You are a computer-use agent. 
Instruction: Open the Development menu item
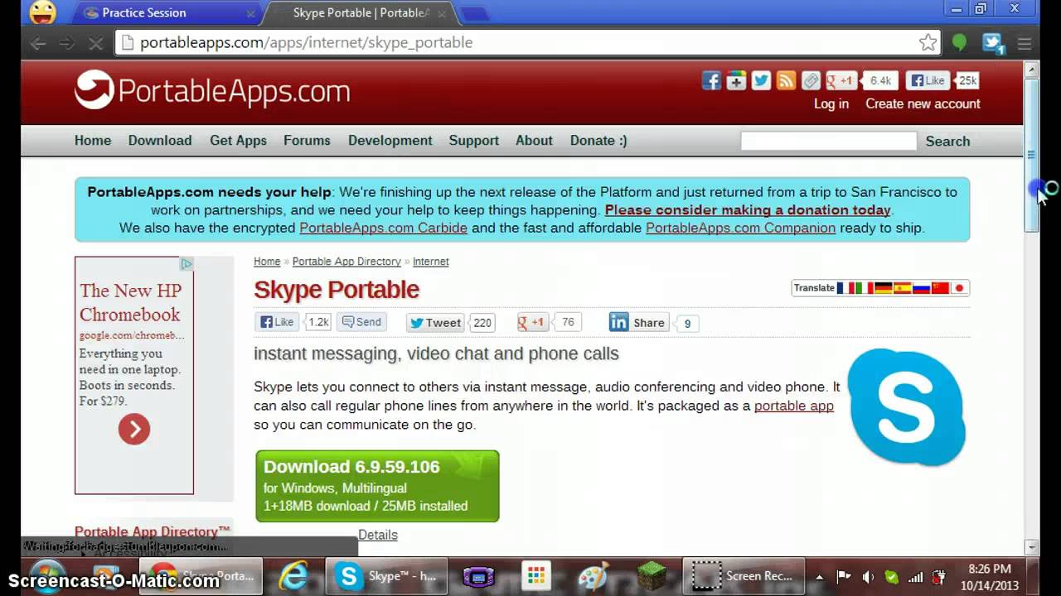[x=390, y=141]
